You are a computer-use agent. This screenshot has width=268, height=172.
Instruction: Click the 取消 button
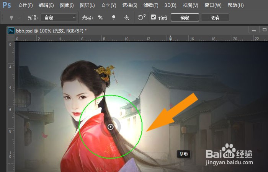(215, 18)
